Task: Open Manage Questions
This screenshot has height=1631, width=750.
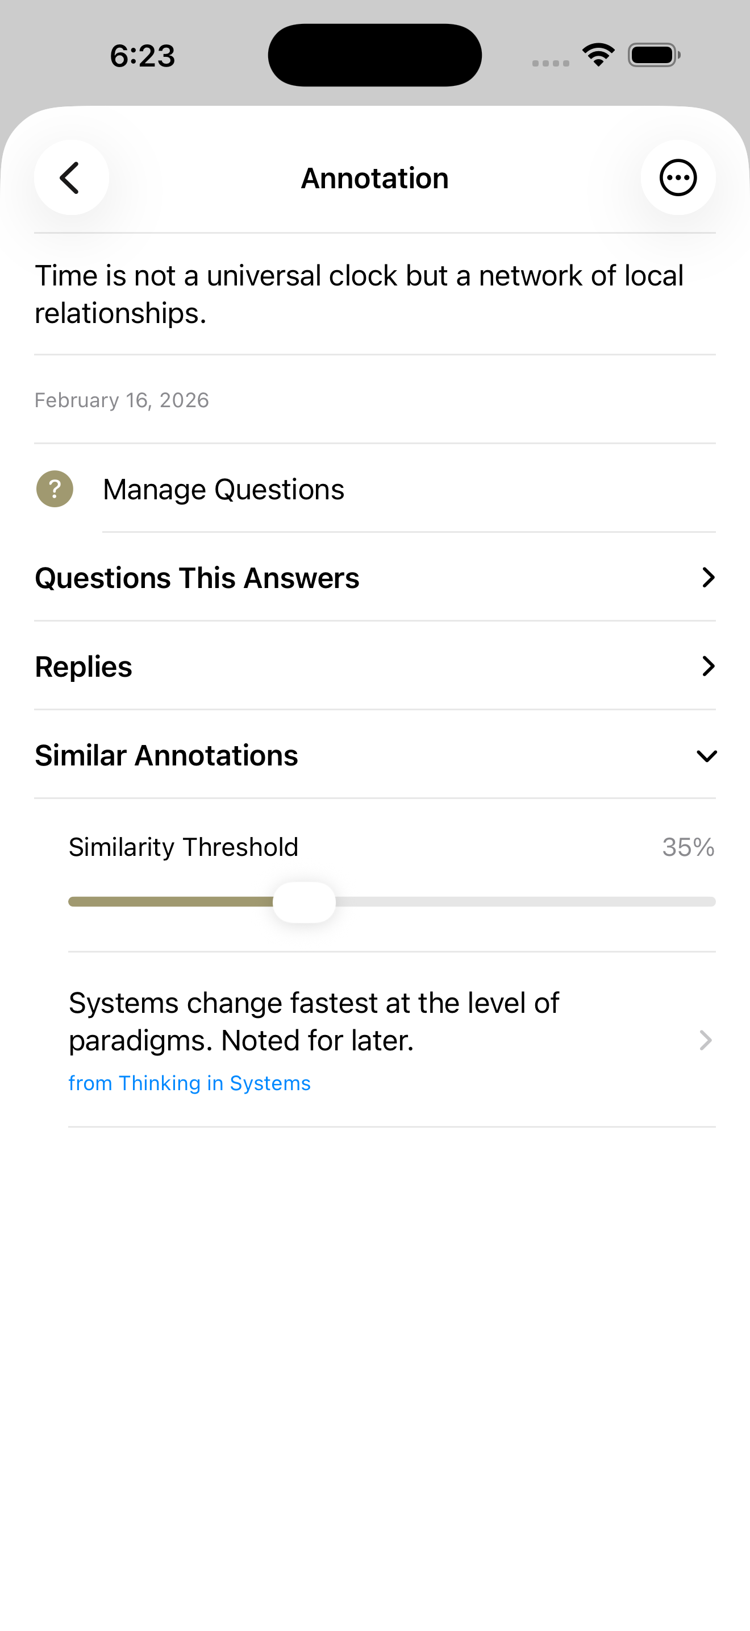Action: [x=224, y=489]
